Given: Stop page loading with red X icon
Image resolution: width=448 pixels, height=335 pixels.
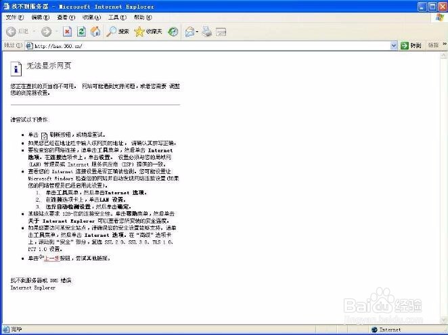Looking at the screenshot, I should [68, 31].
